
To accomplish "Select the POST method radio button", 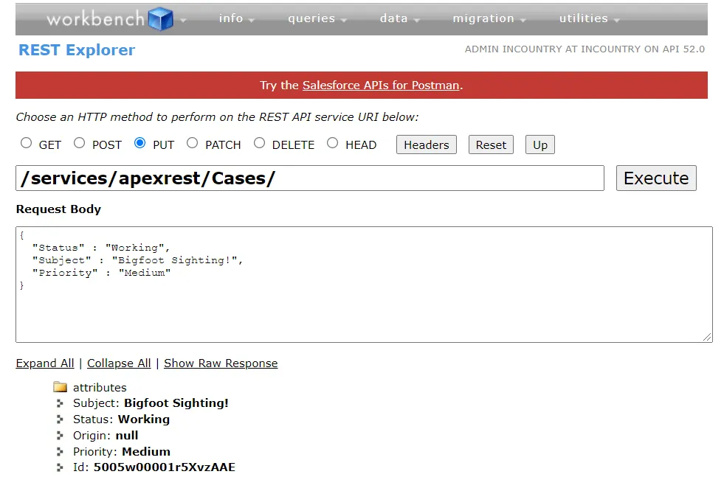I will point(80,143).
